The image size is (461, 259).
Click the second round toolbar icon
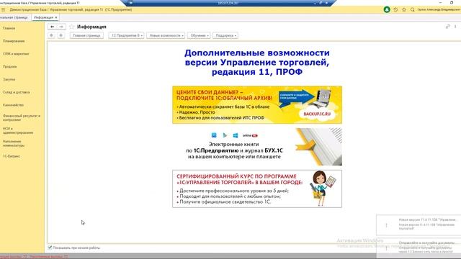pyautogui.click(x=61, y=35)
